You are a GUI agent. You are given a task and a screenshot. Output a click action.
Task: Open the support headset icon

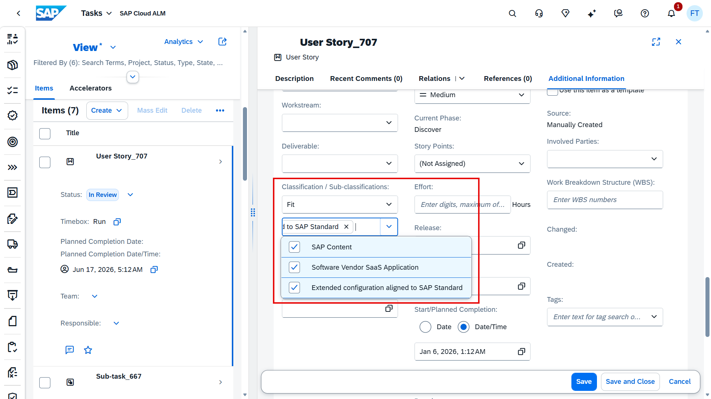539,13
